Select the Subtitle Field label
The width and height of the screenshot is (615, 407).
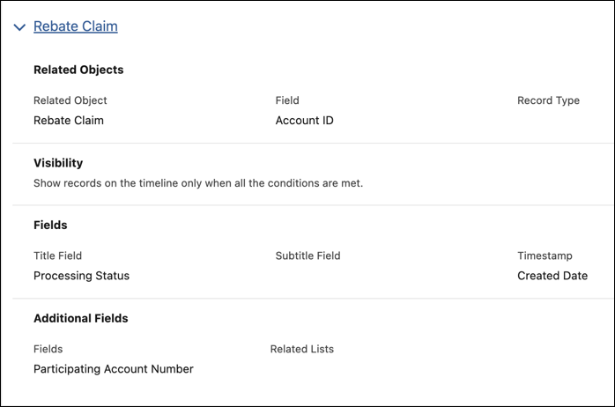pyautogui.click(x=307, y=255)
